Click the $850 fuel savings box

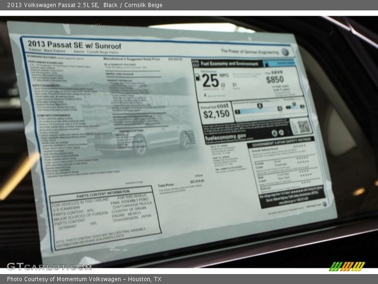coord(275,80)
